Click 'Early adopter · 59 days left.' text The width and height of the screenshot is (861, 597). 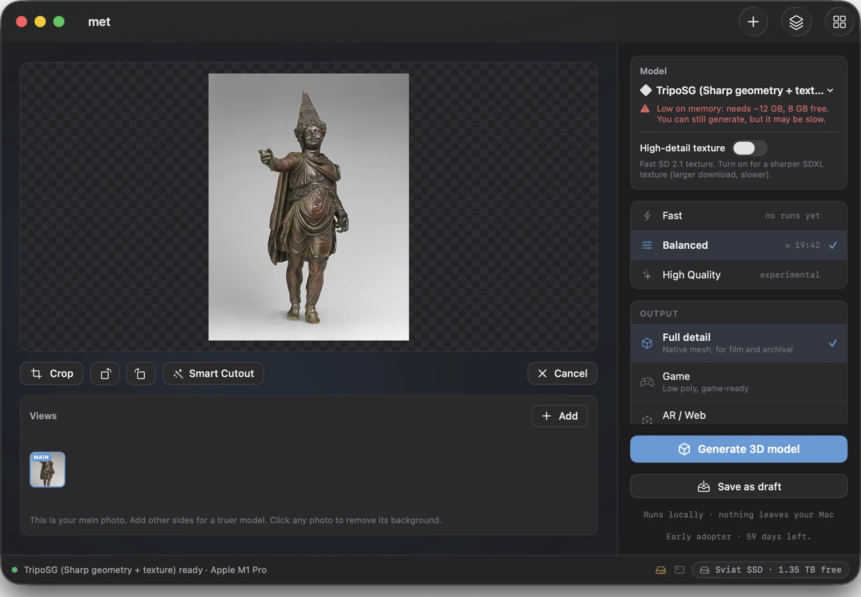(738, 537)
